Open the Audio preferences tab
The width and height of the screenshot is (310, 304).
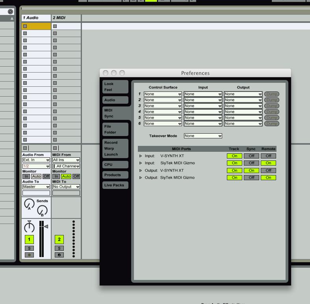point(115,100)
